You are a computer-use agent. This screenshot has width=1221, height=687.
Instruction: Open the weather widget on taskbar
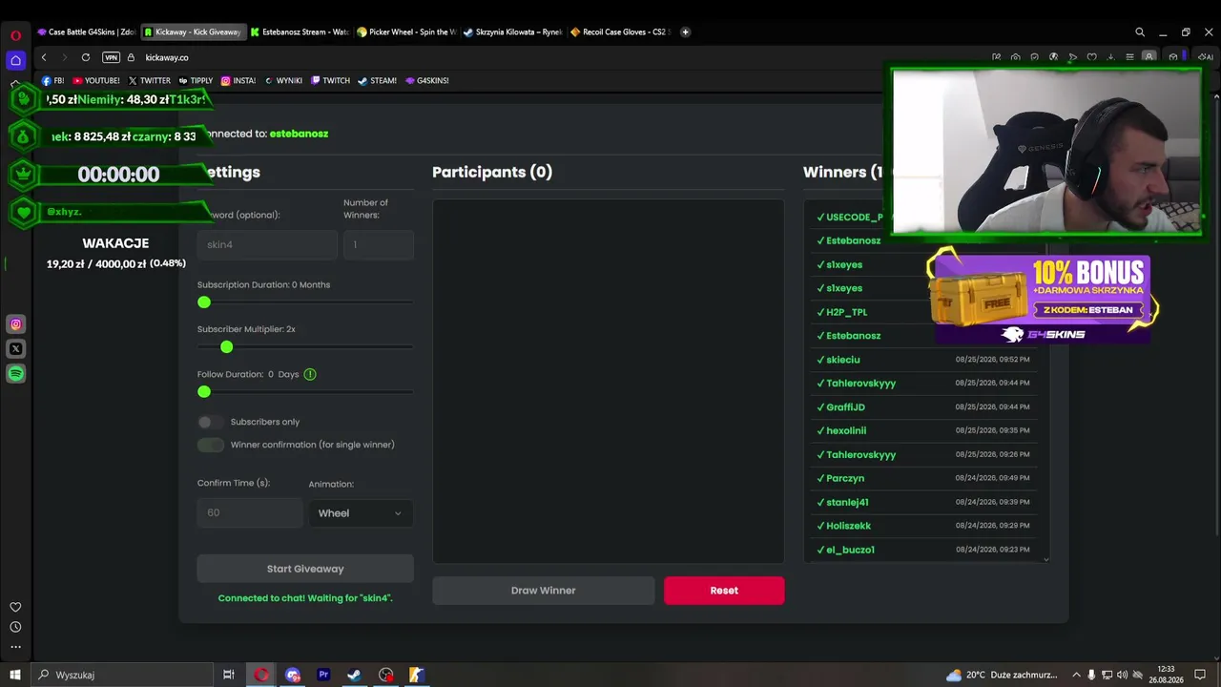(1000, 675)
